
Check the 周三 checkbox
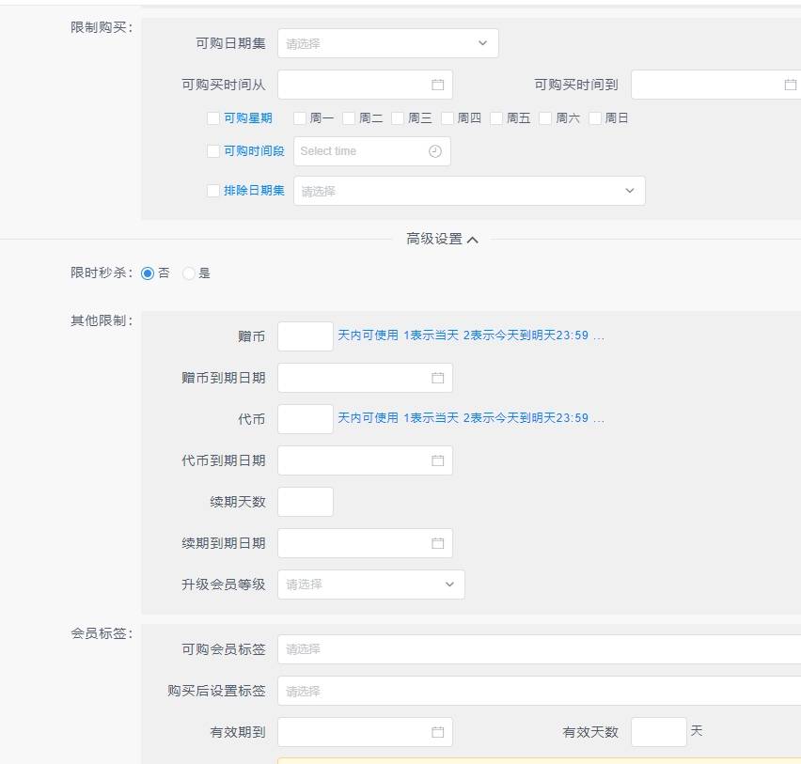pos(398,118)
